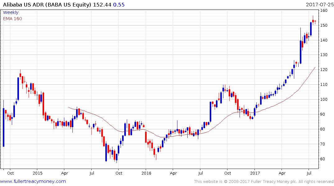Click the 110 price axis label
The image size is (334, 186).
click(323, 85)
